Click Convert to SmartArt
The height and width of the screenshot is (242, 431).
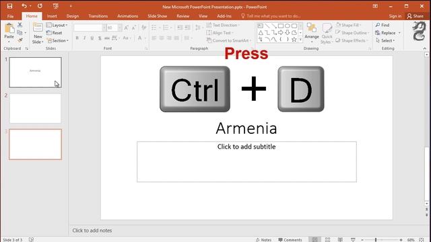(x=229, y=40)
